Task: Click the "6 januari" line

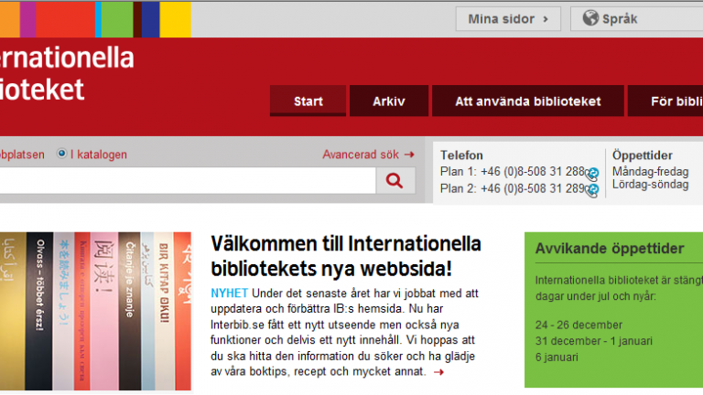Action: pyautogui.click(x=557, y=358)
